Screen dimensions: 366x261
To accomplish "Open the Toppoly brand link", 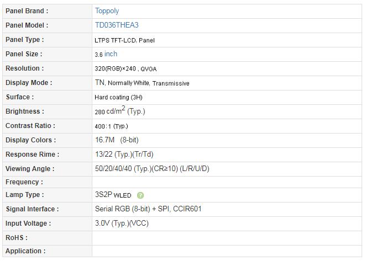I will pos(107,10).
